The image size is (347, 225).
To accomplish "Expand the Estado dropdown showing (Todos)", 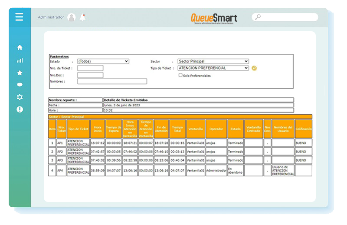I will 103,61.
